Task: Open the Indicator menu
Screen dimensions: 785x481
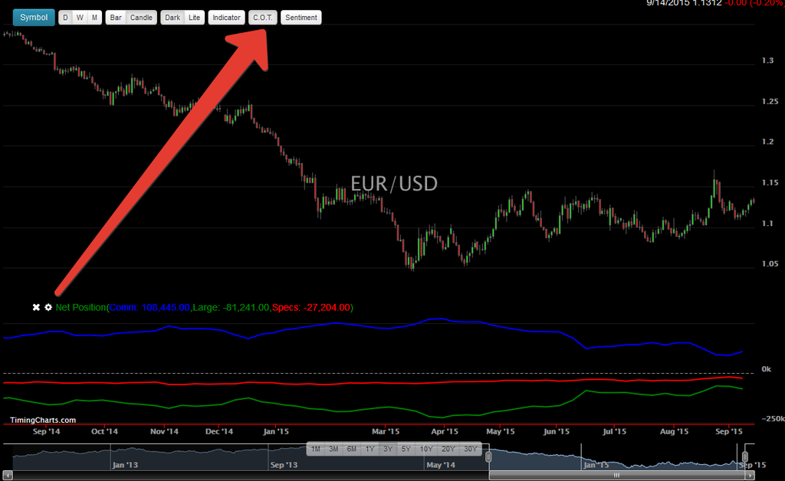Action: pyautogui.click(x=226, y=18)
